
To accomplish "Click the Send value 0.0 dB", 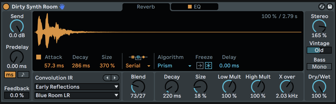I will tap(17, 35).
